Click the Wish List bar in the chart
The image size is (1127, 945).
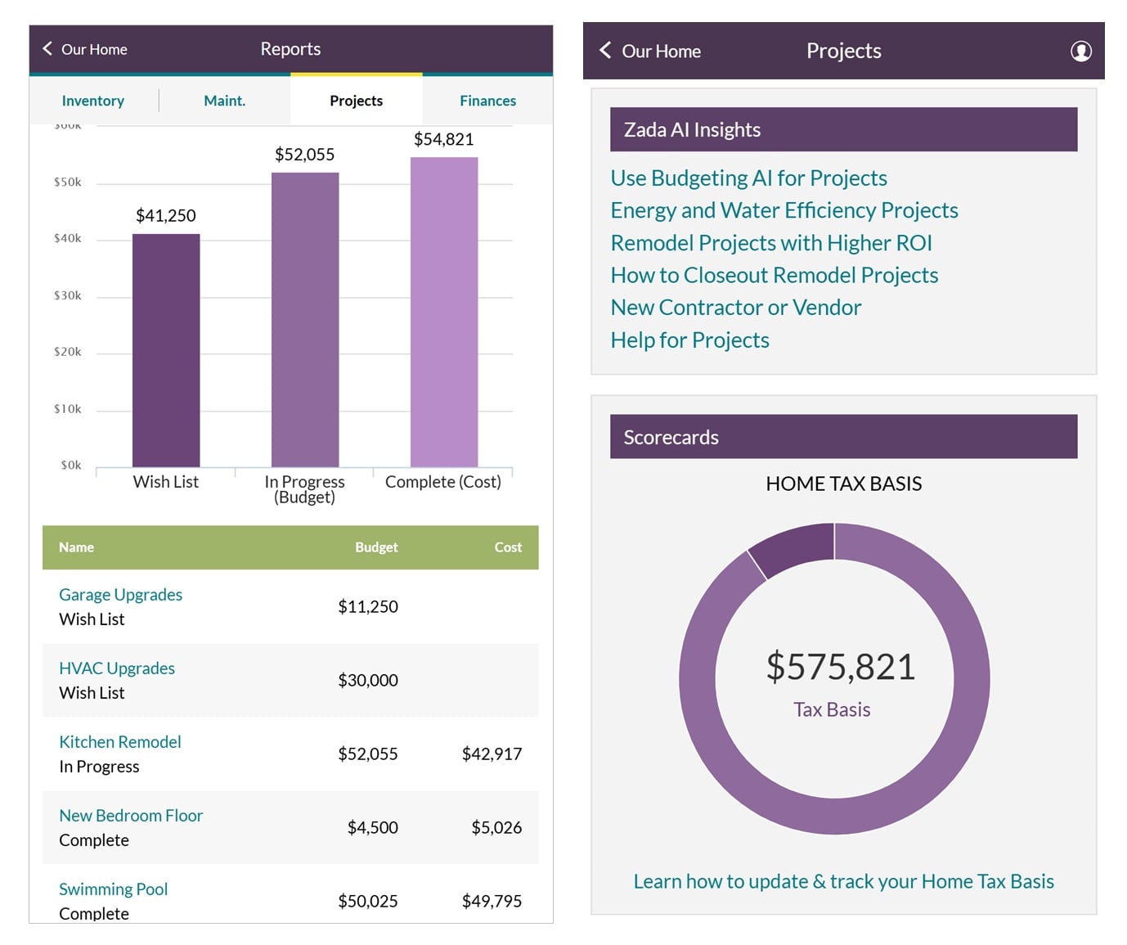(x=166, y=352)
